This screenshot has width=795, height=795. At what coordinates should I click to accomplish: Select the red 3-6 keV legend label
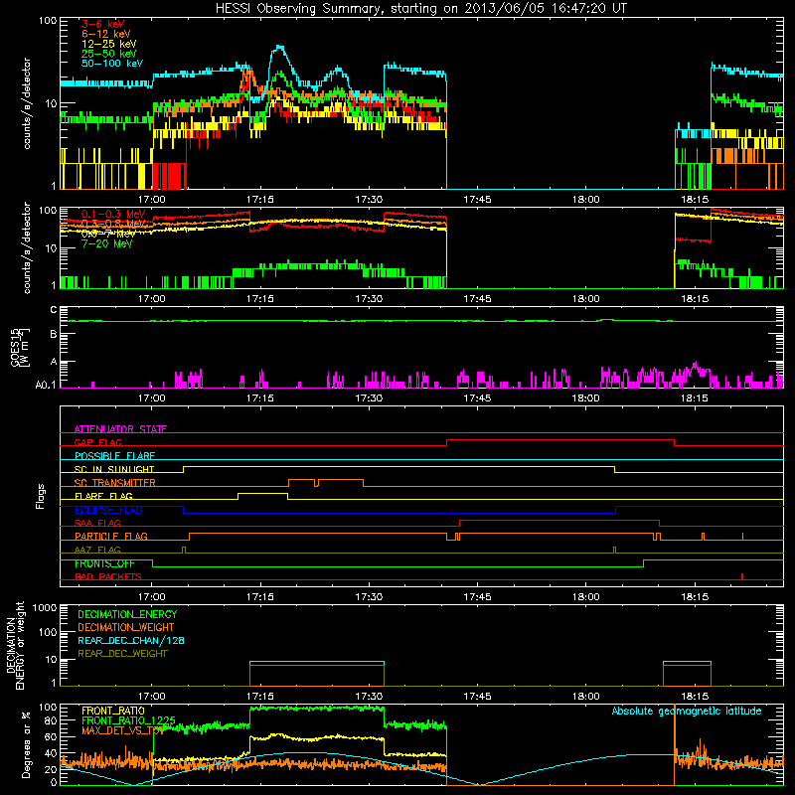103,24
